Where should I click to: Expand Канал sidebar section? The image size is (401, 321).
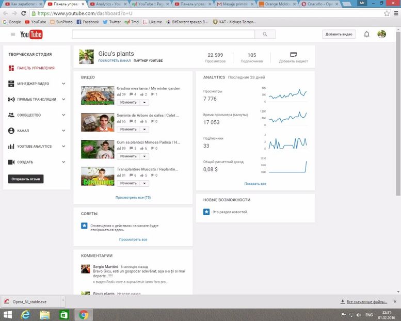63,131
